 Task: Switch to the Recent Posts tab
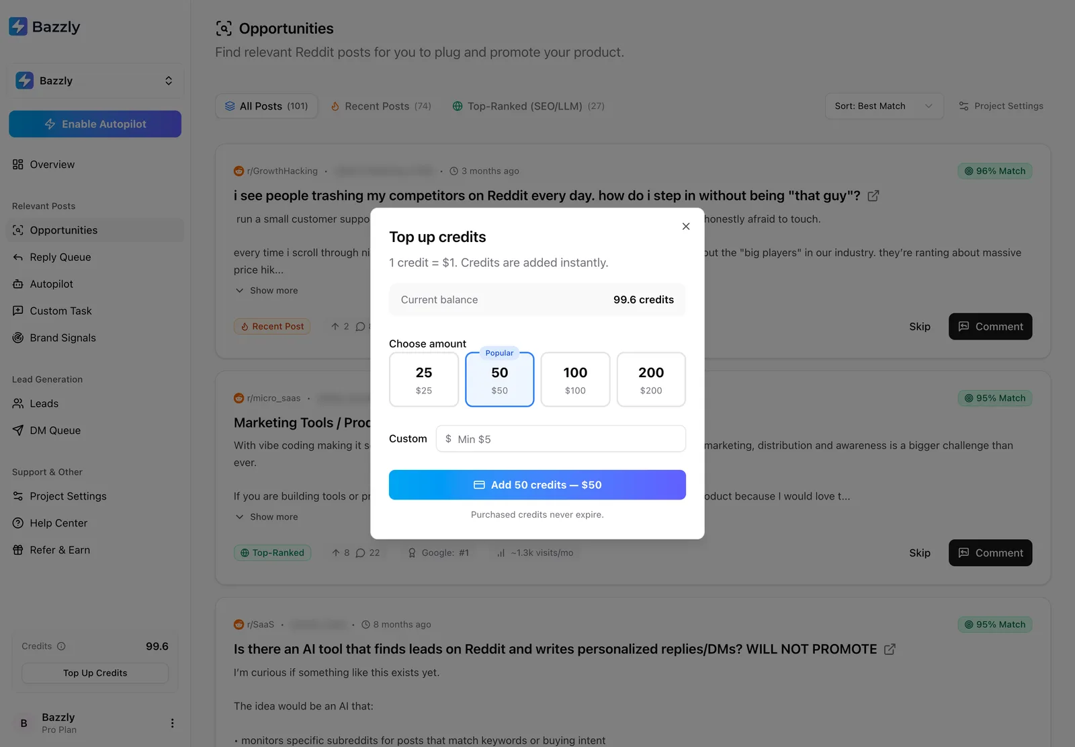click(x=381, y=106)
